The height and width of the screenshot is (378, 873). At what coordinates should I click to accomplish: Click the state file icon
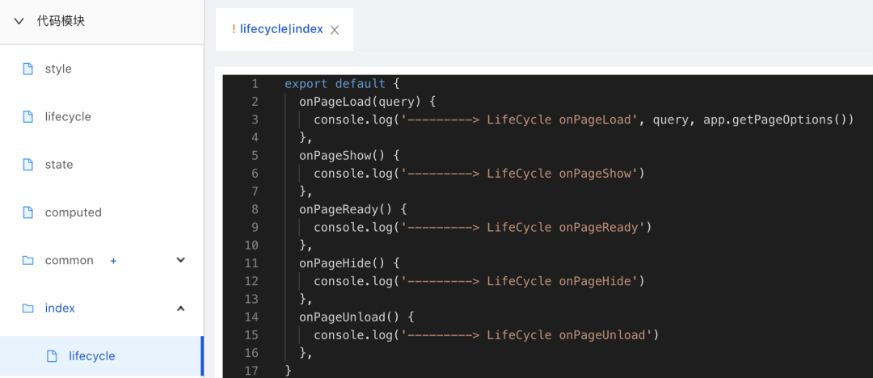[x=28, y=165]
